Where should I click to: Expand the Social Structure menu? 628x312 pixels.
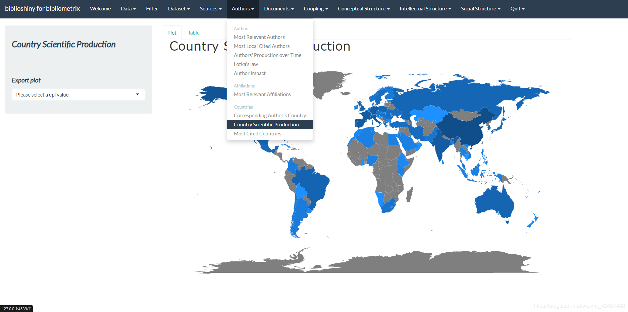(481, 9)
